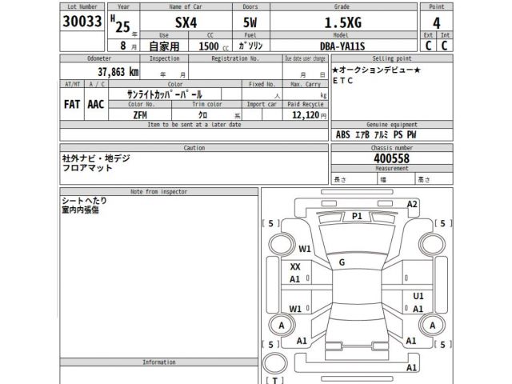Click the U1 mark on right door

pyautogui.click(x=418, y=296)
